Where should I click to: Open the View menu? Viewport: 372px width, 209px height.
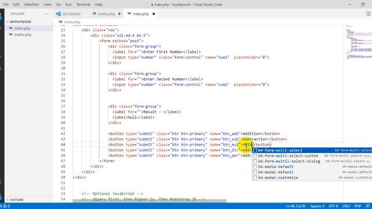coord(48,5)
